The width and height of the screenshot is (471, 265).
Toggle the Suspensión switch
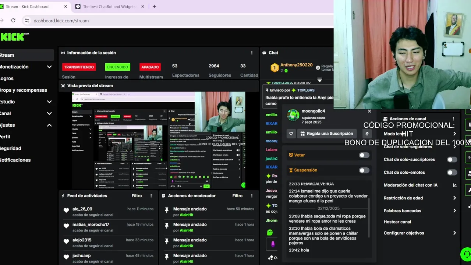[364, 170]
